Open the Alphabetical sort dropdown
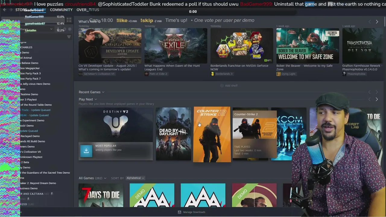This screenshot has width=386, height=217. click(x=135, y=178)
